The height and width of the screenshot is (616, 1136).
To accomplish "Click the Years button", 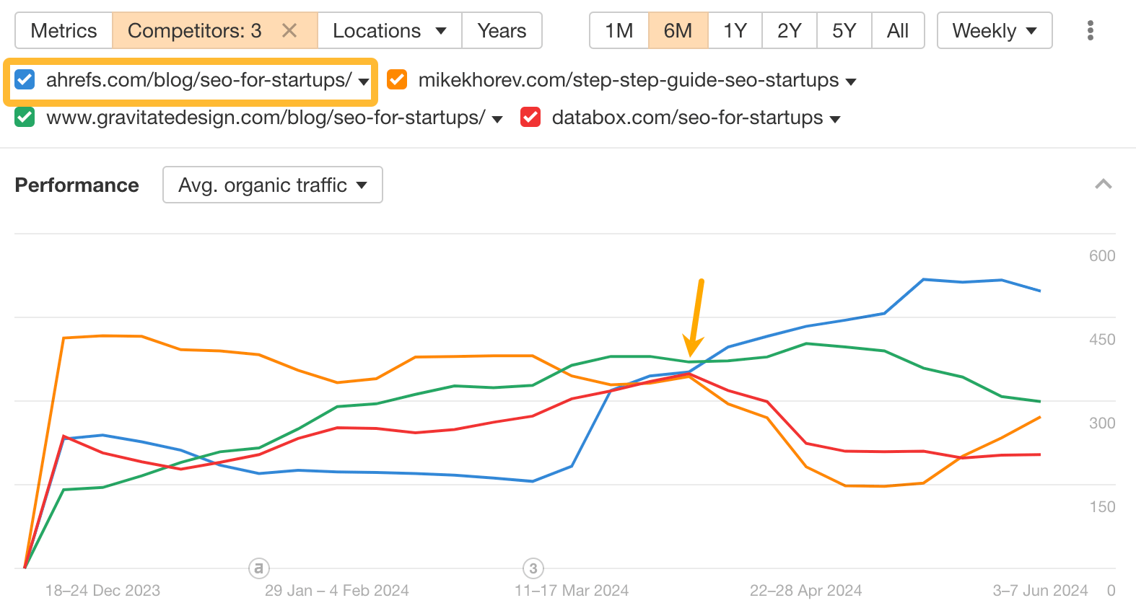I will 502,30.
